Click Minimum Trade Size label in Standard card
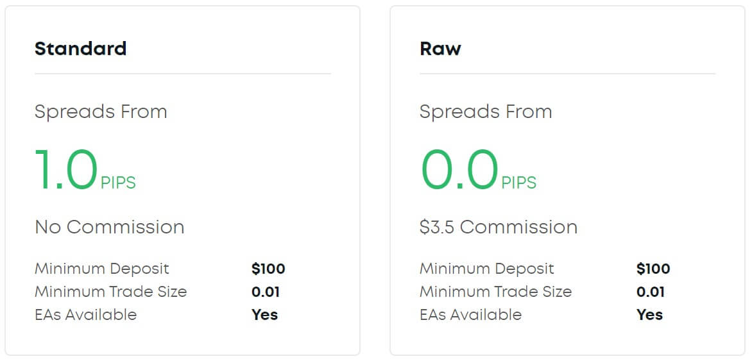Image resolution: width=752 pixels, height=361 pixels. pos(111,292)
